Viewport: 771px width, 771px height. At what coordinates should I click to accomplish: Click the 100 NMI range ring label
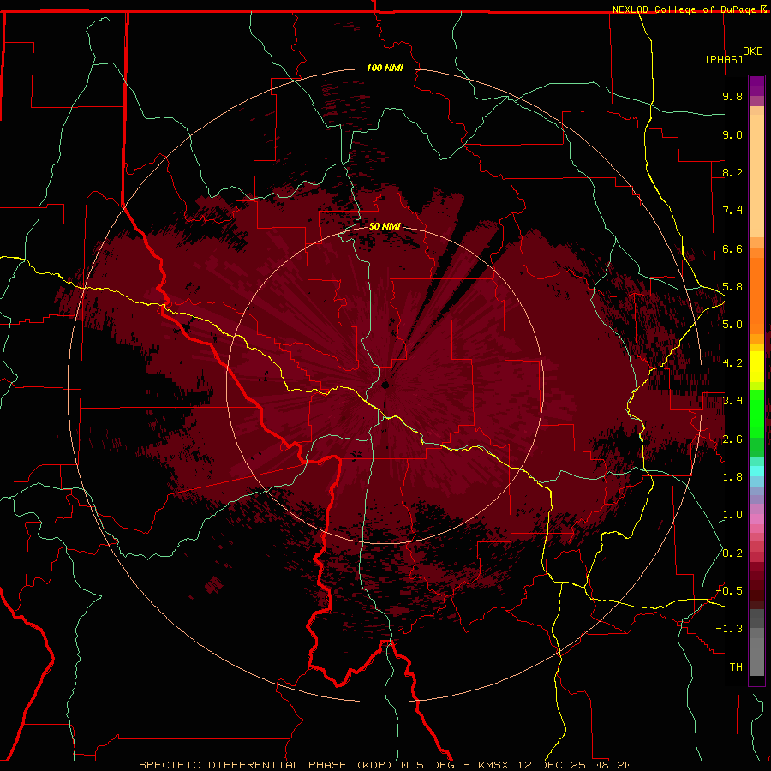tap(385, 68)
